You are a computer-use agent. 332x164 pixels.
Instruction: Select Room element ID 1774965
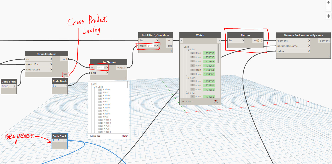click(209, 74)
